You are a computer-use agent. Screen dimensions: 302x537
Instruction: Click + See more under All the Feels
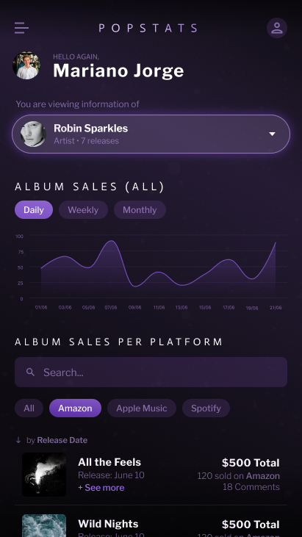(x=101, y=487)
